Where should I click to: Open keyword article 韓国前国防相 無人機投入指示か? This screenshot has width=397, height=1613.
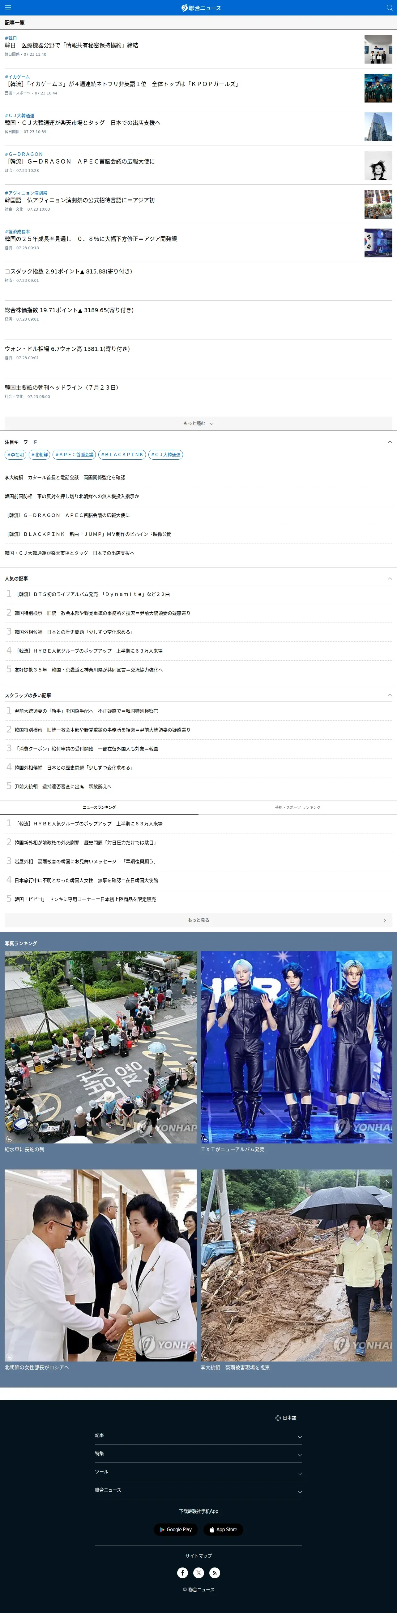[x=72, y=496]
